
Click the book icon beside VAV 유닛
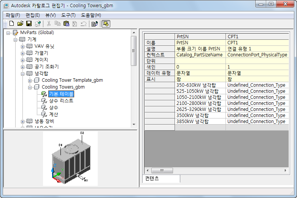pyautogui.click(x=29, y=46)
